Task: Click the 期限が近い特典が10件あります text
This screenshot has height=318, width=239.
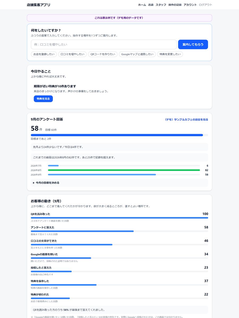Action: pos(55,86)
